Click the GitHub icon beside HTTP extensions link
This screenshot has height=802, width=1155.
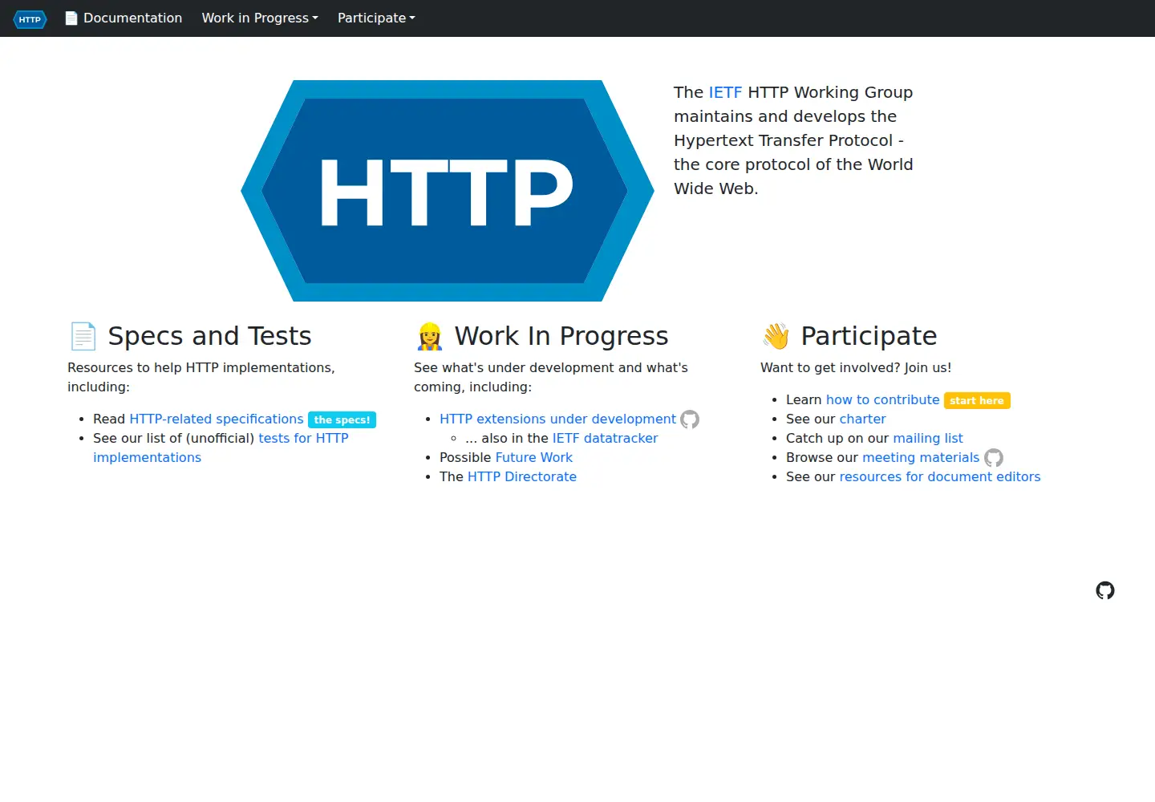(690, 419)
